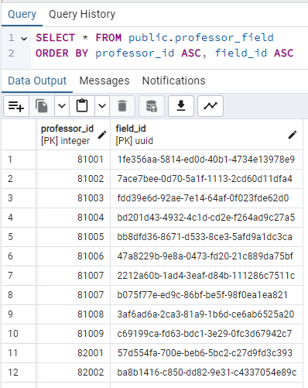
Task: Click the professor_id column edit pencil
Action: (x=102, y=135)
